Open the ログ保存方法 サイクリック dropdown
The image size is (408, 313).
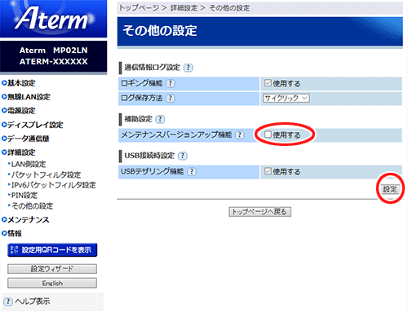pos(286,98)
